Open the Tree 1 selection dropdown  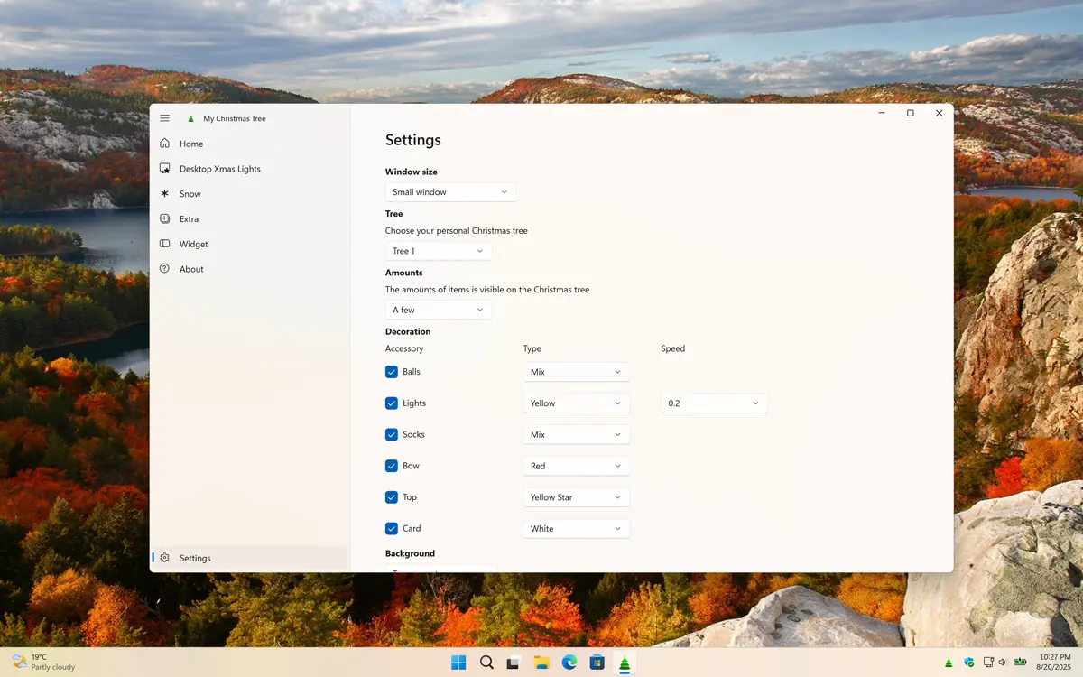[438, 251]
